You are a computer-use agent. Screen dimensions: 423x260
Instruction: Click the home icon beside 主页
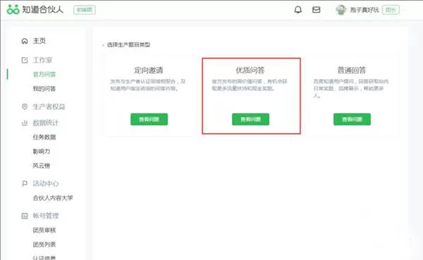coord(25,41)
